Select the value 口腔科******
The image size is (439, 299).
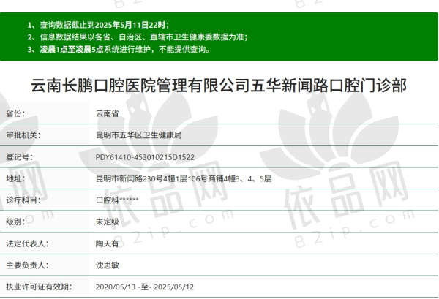pyautogui.click(x=117, y=200)
